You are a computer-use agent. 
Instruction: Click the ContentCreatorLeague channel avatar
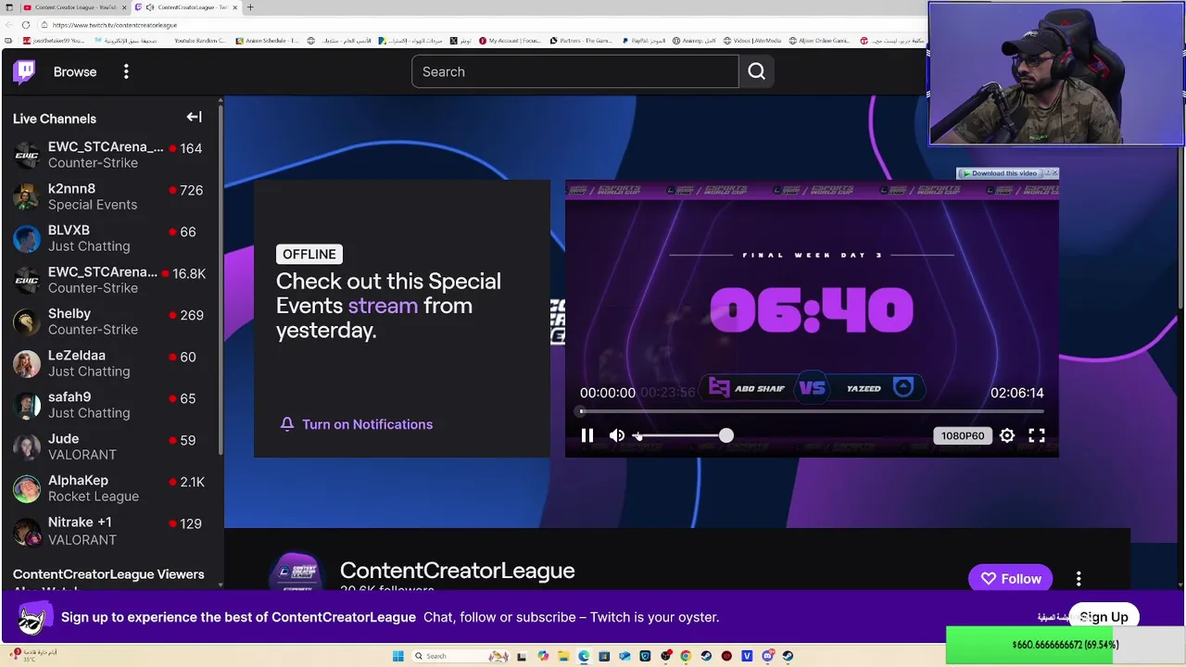tap(296, 573)
